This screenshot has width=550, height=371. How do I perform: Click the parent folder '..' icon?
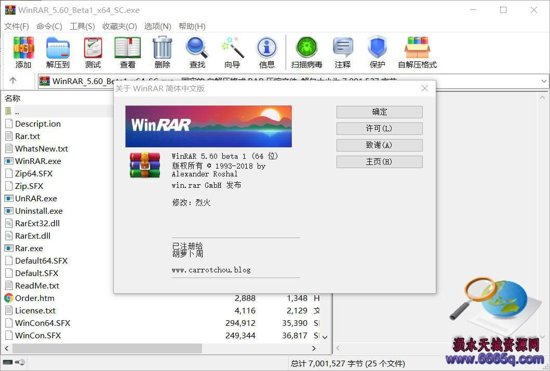pos(8,112)
